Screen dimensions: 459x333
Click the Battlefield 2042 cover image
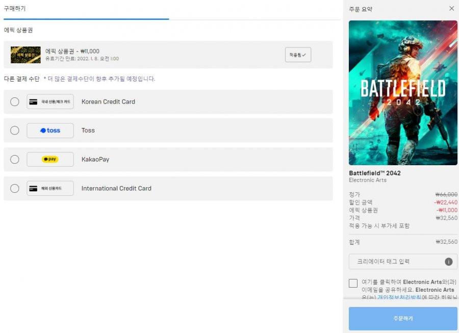[403, 93]
